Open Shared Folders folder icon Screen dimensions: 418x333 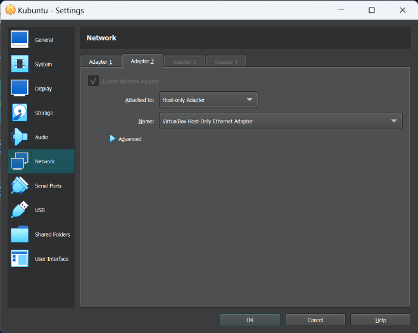click(x=20, y=234)
